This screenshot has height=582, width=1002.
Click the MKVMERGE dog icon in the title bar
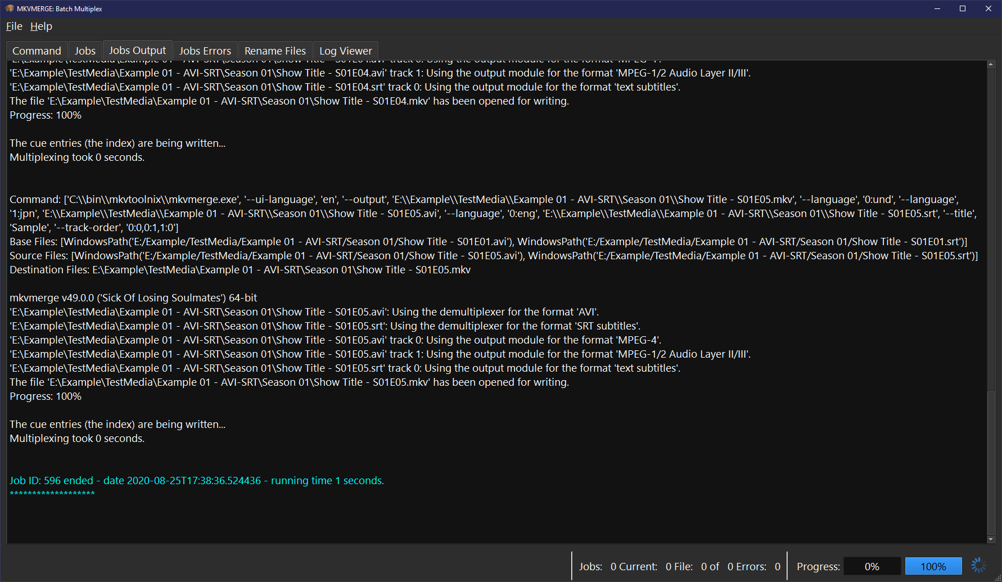point(9,8)
